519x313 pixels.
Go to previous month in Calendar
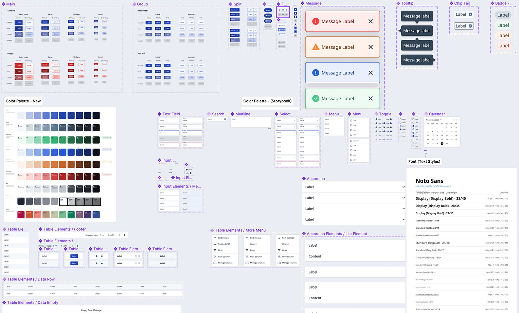tap(454, 120)
